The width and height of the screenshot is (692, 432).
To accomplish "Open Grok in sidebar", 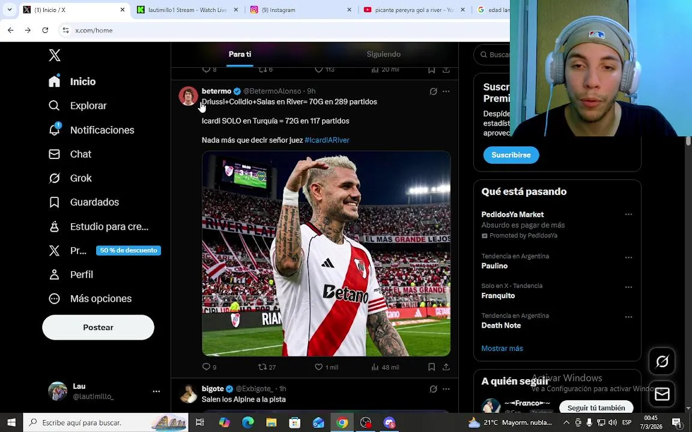I will [70, 178].
